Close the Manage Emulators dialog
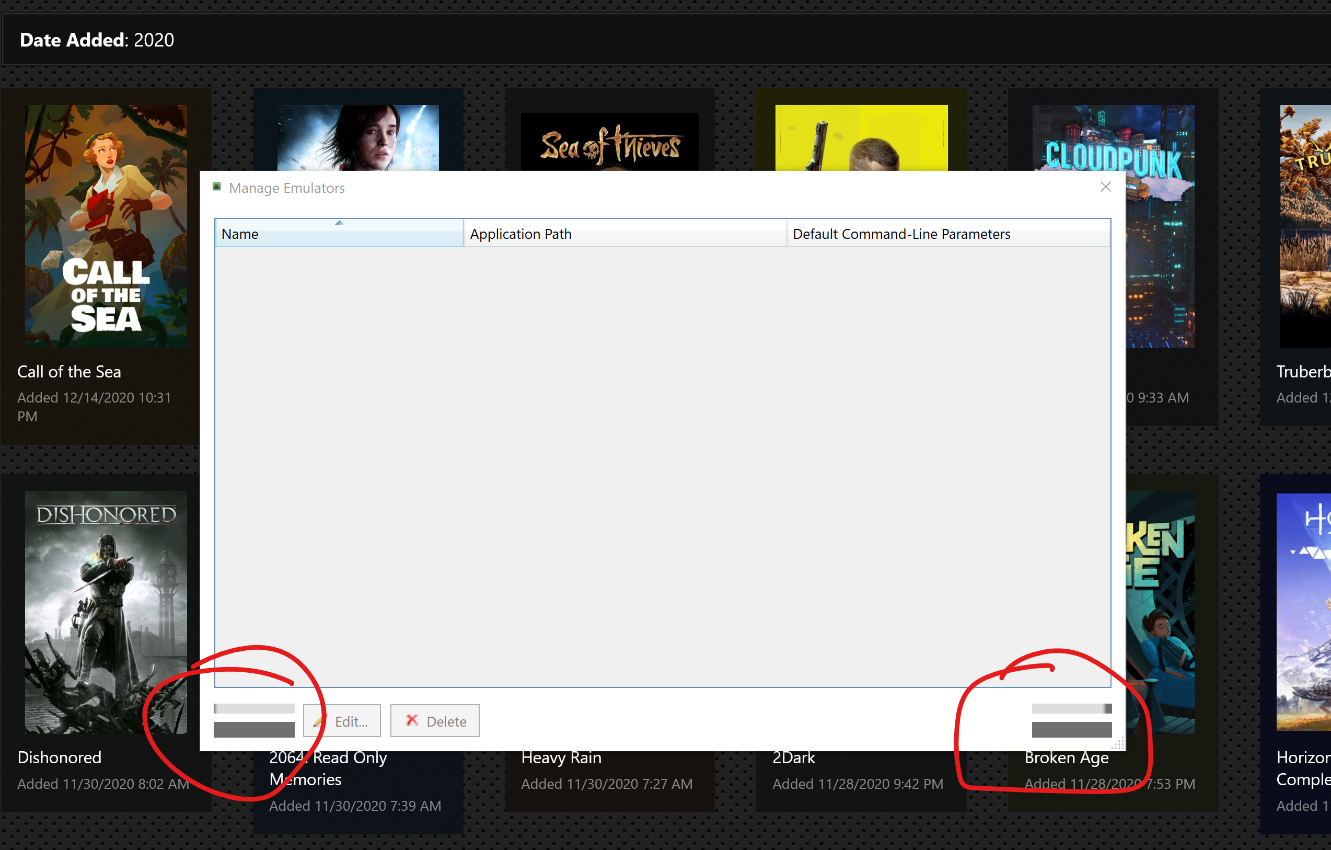 coord(1105,187)
